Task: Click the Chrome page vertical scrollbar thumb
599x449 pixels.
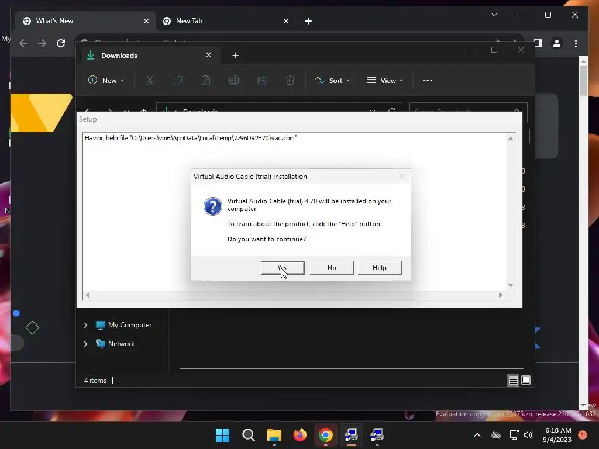Action: click(583, 81)
